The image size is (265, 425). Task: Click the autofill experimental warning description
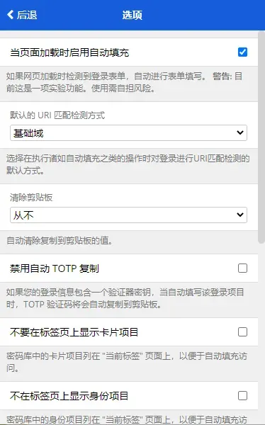pos(124,82)
